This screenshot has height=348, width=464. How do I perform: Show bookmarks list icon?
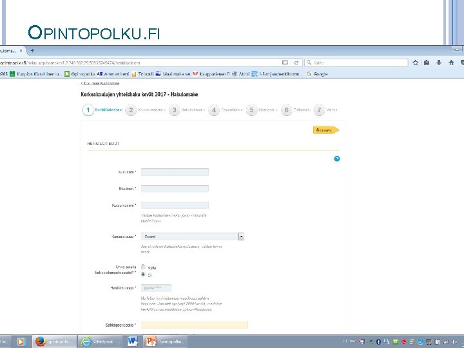click(x=427, y=63)
